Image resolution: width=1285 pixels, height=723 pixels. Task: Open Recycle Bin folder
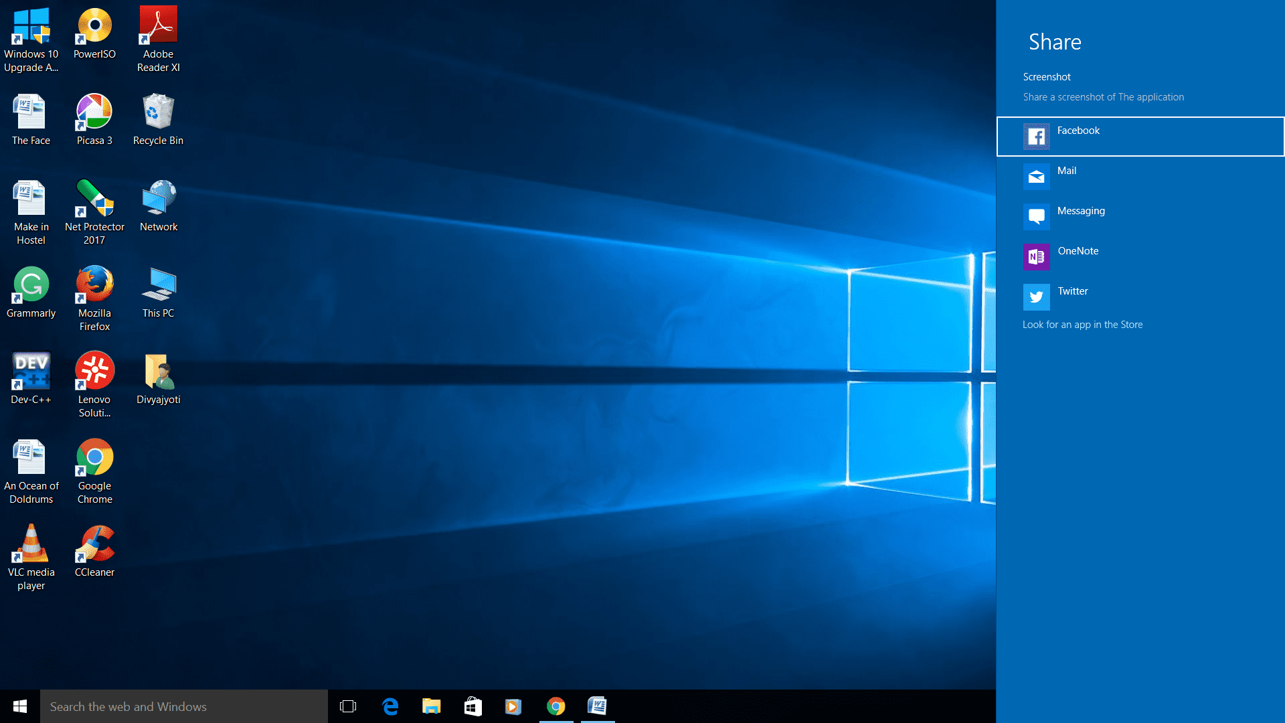coord(157,113)
